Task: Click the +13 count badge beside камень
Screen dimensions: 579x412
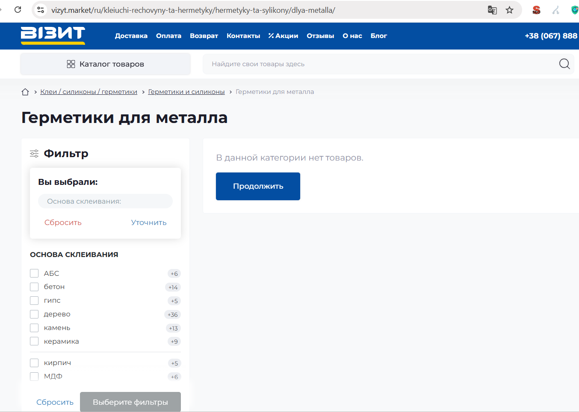Action: [173, 328]
